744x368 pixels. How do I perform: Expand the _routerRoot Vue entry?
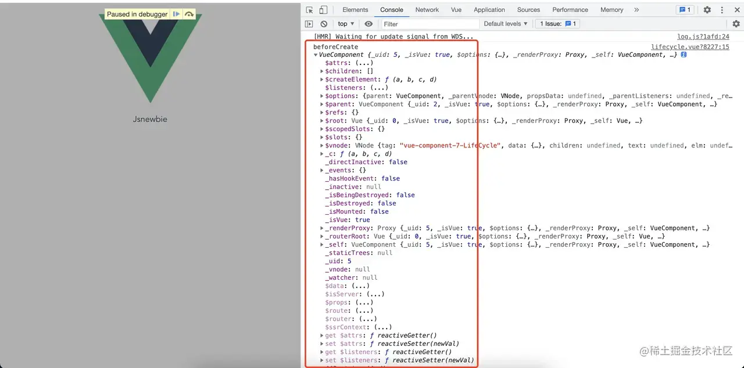click(x=322, y=236)
